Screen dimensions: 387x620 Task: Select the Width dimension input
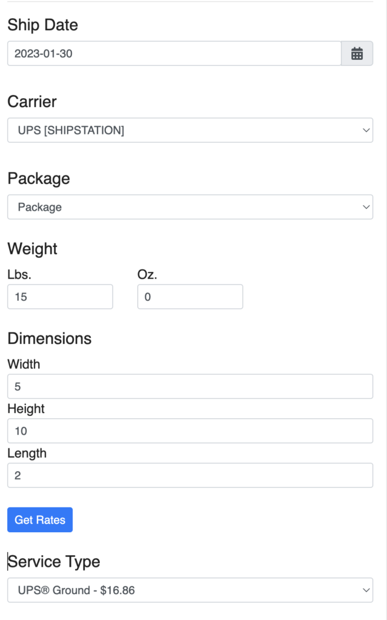pos(190,386)
